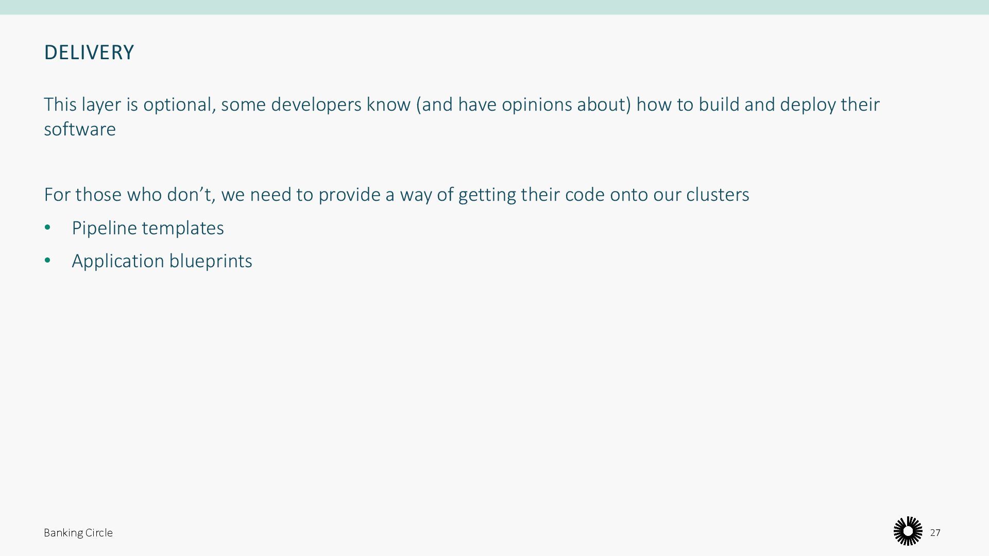Click the parenthetical "(and have opinions about)"

pos(523,105)
